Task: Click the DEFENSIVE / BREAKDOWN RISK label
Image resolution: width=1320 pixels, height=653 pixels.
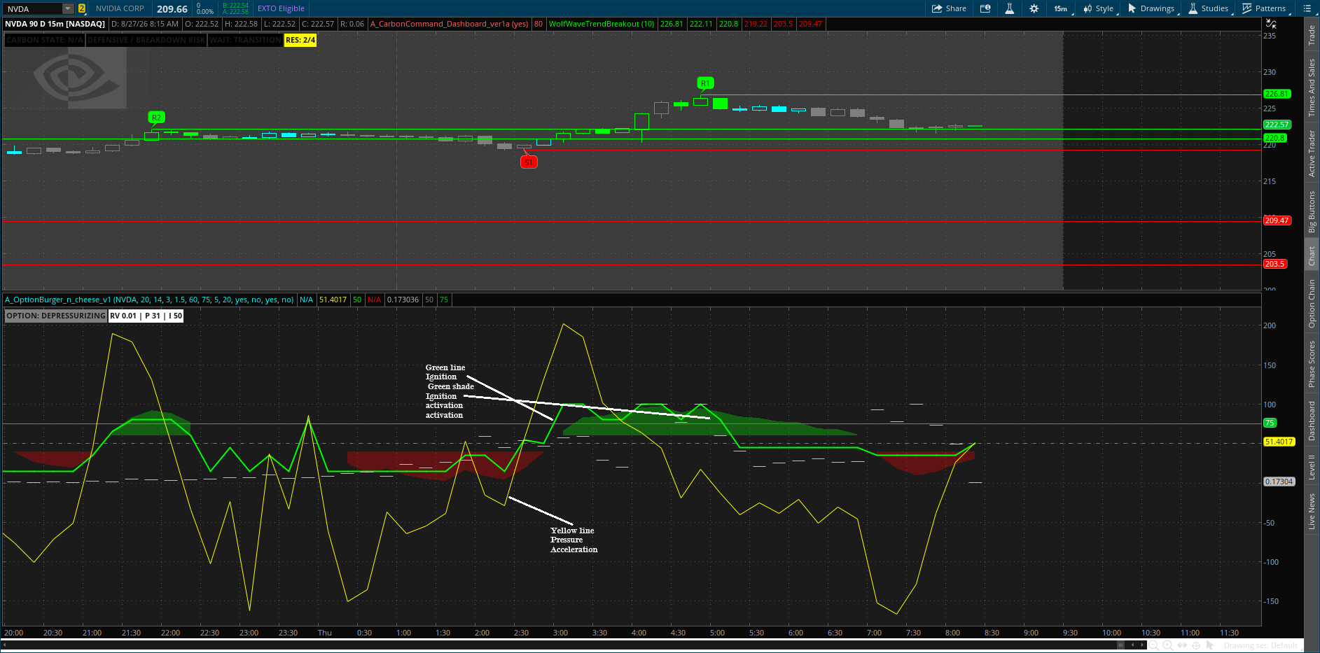Action: 146,40
